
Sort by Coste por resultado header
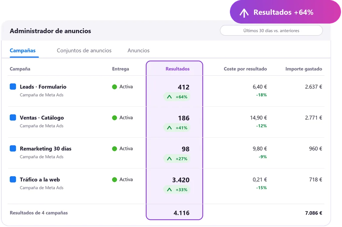(x=245, y=69)
